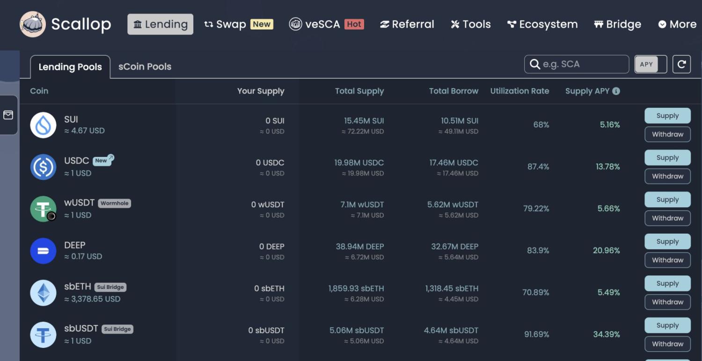Click Withdraw button for DEEP
The height and width of the screenshot is (361, 702).
pos(667,260)
